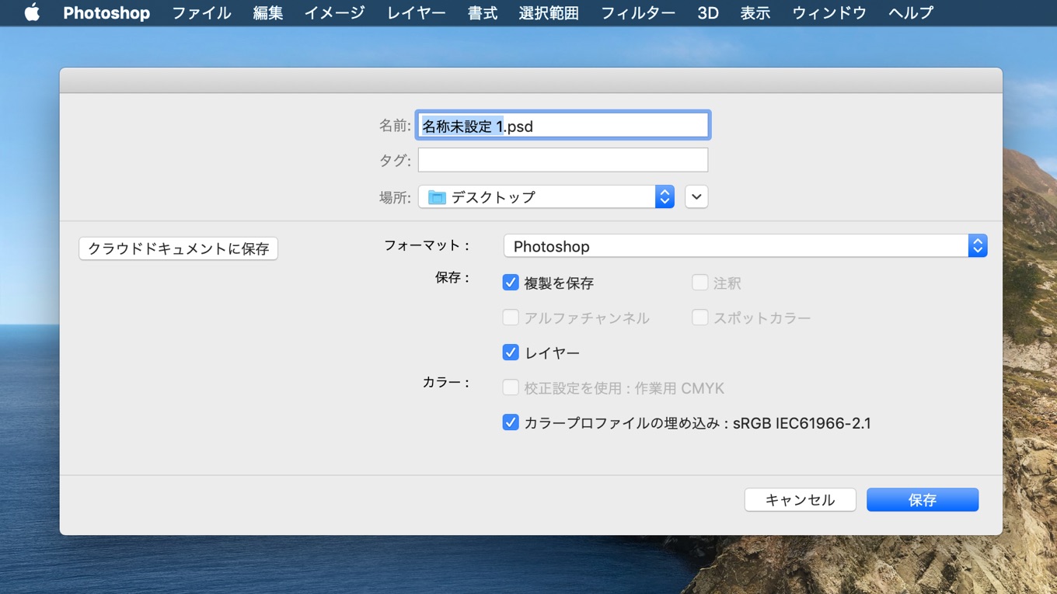
Task: Toggle the 注釈 checkbox
Action: coord(700,283)
